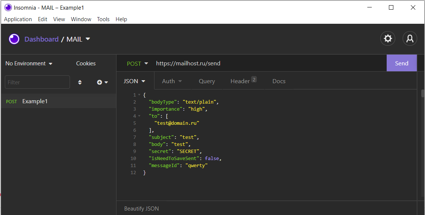Click the Insomnia logo in header

(14, 39)
